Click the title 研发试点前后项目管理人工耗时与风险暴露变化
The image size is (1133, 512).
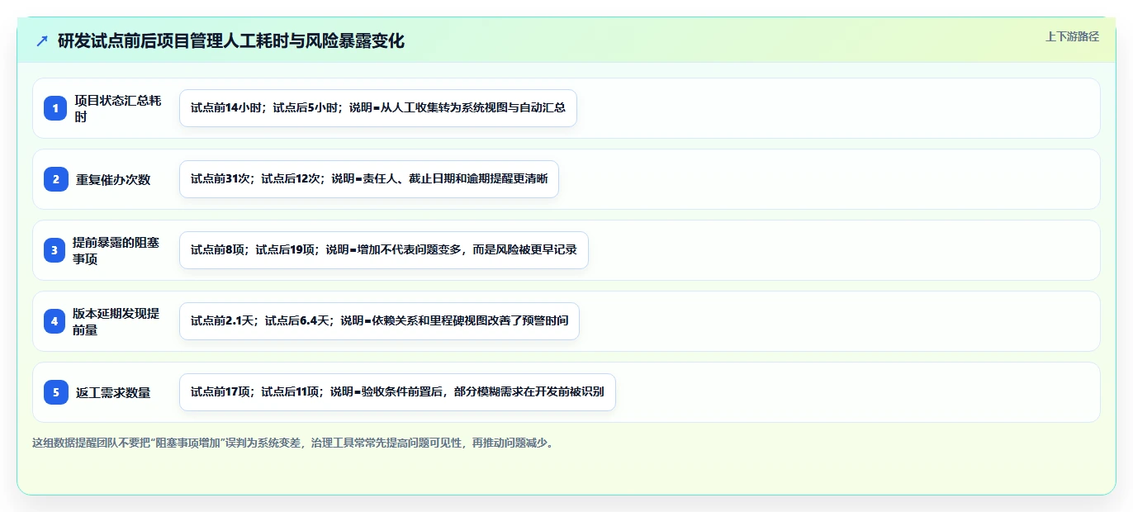point(231,40)
